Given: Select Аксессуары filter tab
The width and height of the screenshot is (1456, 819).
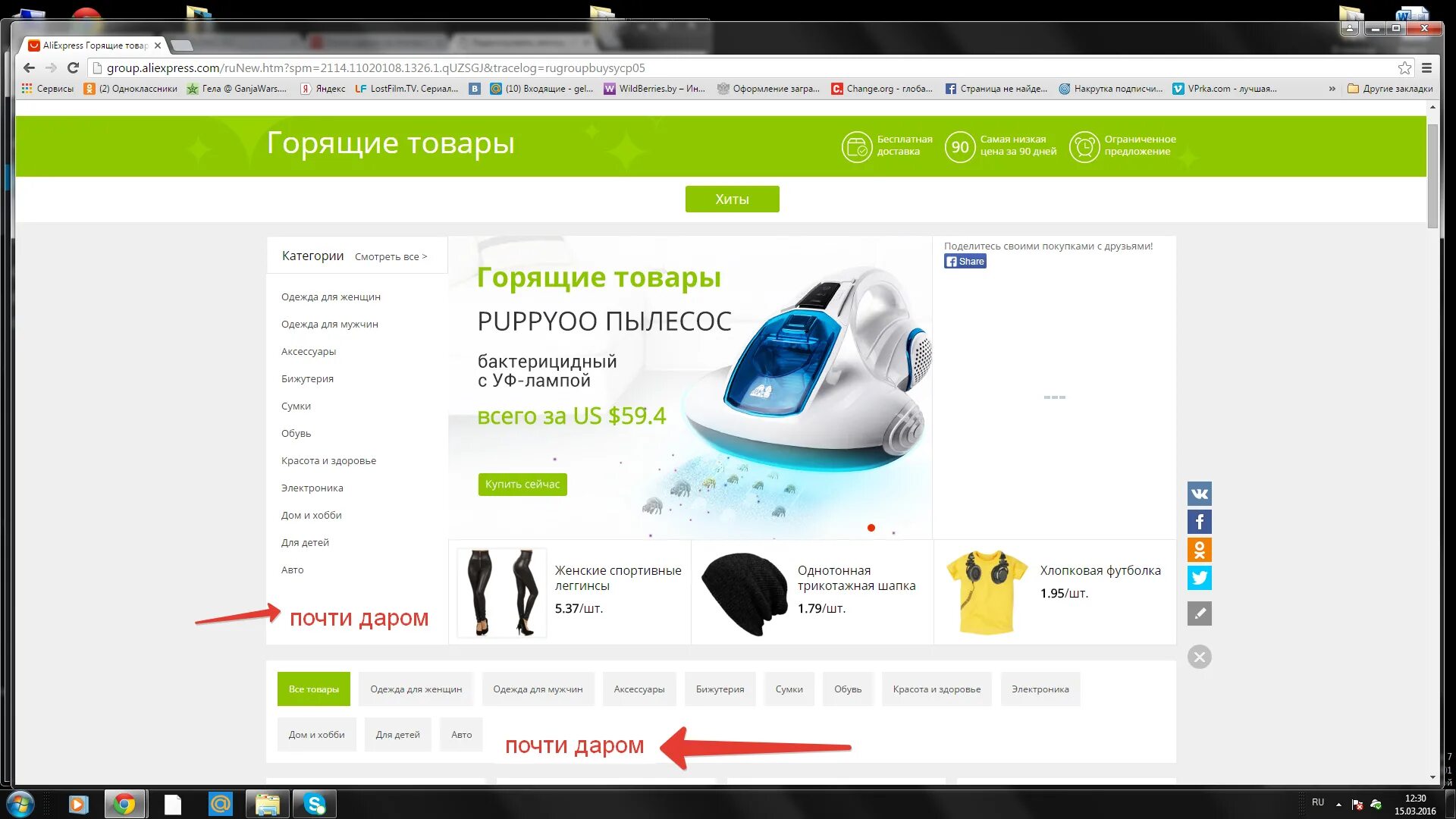Looking at the screenshot, I should pos(639,689).
